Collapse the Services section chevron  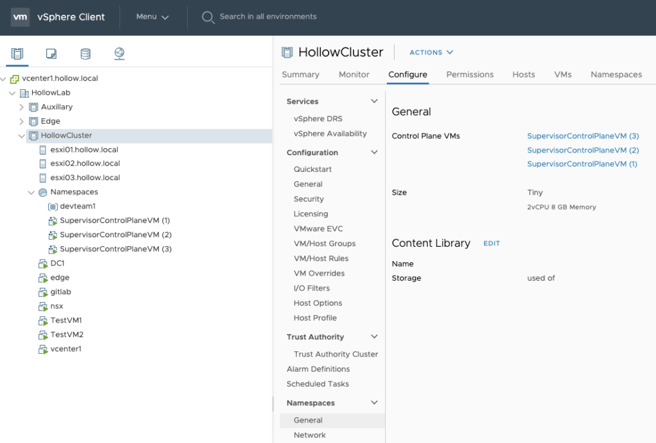(375, 101)
